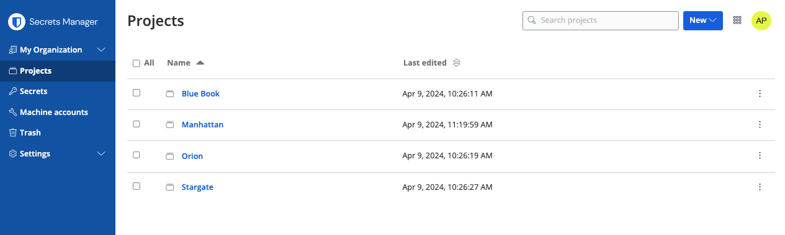Open the AP account avatar menu
This screenshot has height=235, width=785.
[761, 20]
